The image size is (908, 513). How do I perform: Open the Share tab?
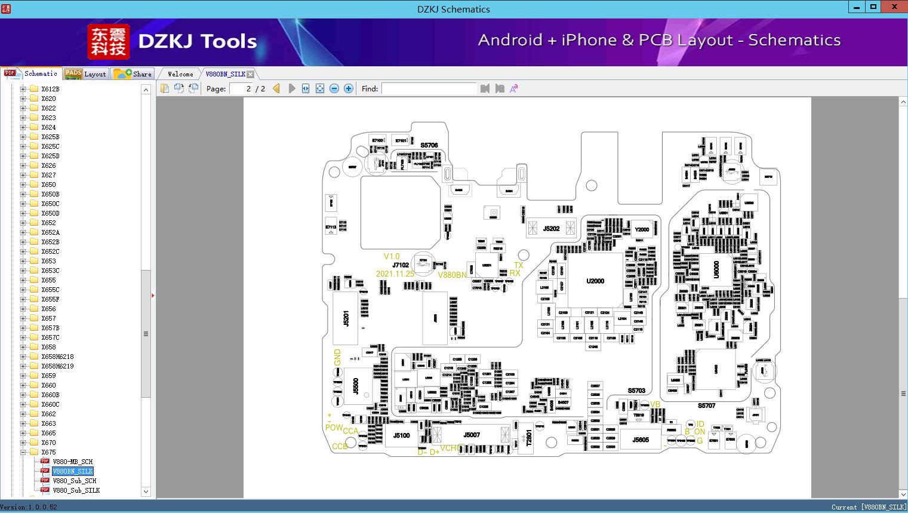pyautogui.click(x=134, y=74)
